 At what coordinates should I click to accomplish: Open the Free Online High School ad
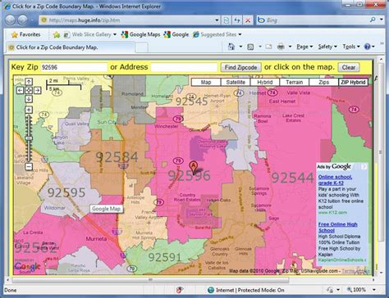click(338, 228)
